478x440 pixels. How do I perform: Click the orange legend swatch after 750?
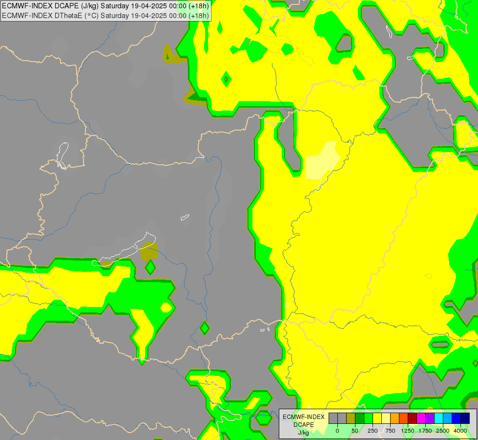click(395, 418)
